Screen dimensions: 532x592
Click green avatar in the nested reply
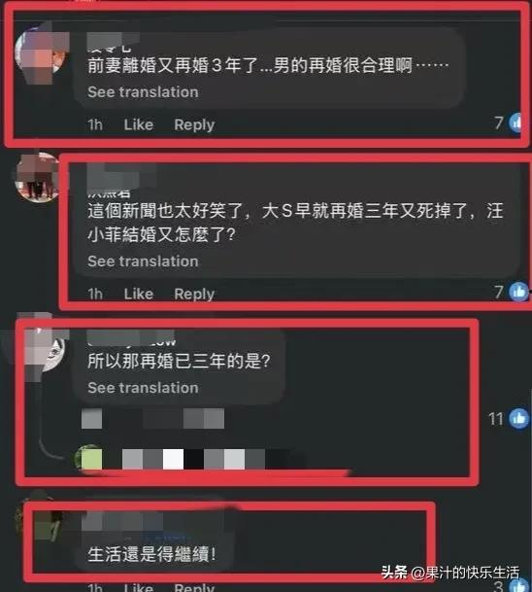(89, 459)
